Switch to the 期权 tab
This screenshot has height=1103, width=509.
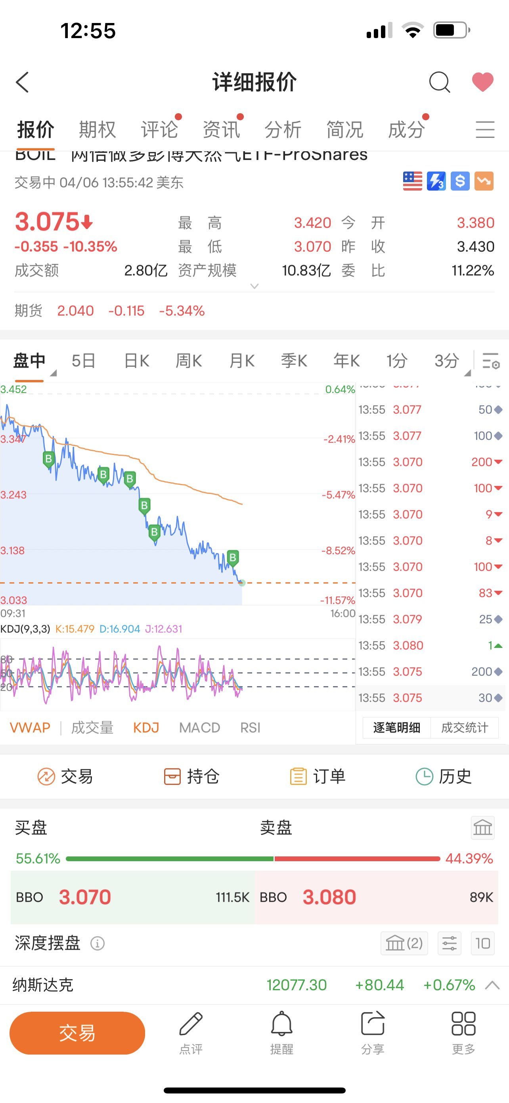98,129
